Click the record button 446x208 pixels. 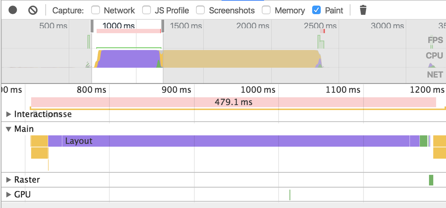tap(13, 10)
